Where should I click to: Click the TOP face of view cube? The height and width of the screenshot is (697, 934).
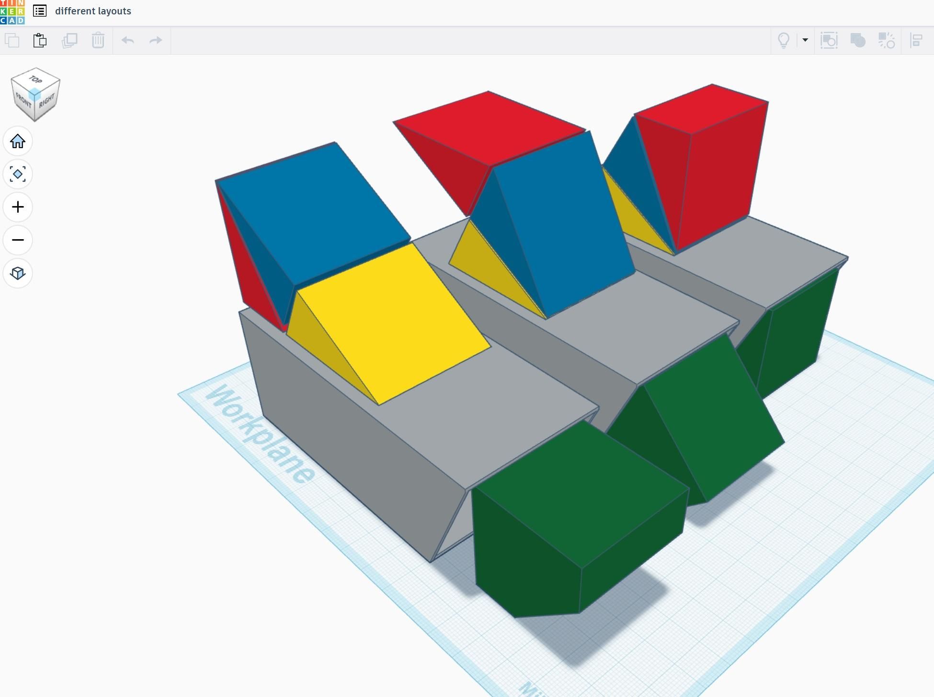35,79
